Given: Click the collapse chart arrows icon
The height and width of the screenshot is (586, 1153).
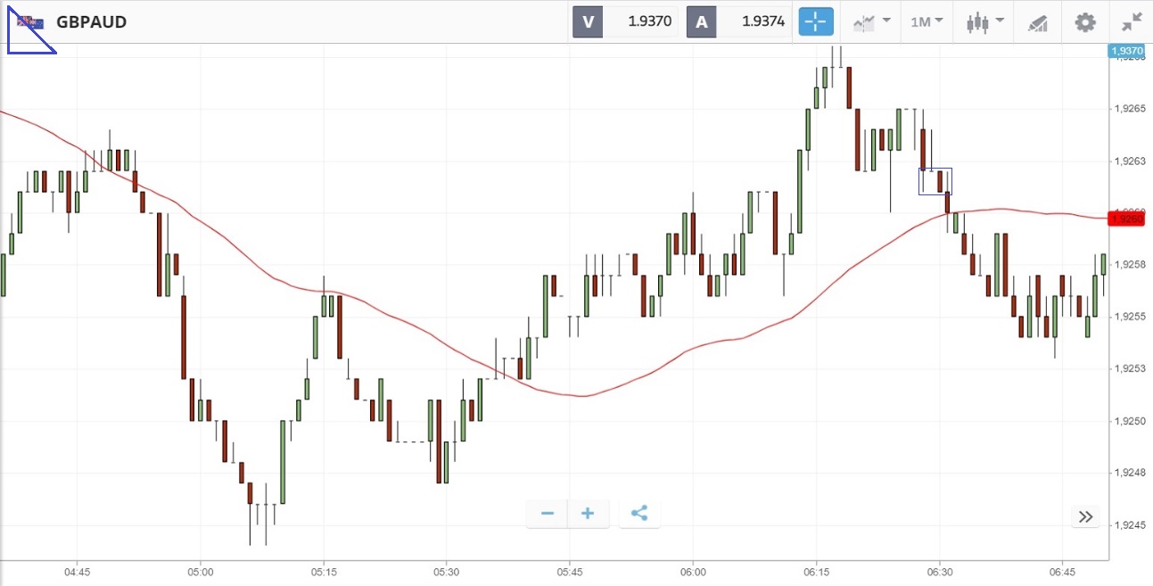Looking at the screenshot, I should 1132,21.
